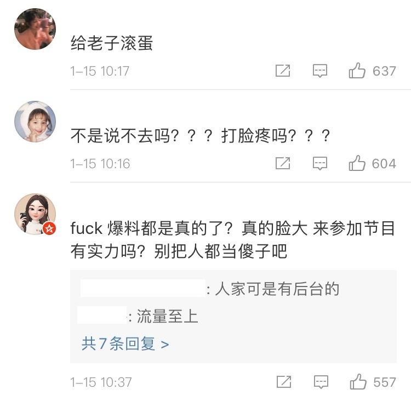Open replies for the "打脸疼吗" comment
Screen dimensions: 411x395
click(320, 163)
